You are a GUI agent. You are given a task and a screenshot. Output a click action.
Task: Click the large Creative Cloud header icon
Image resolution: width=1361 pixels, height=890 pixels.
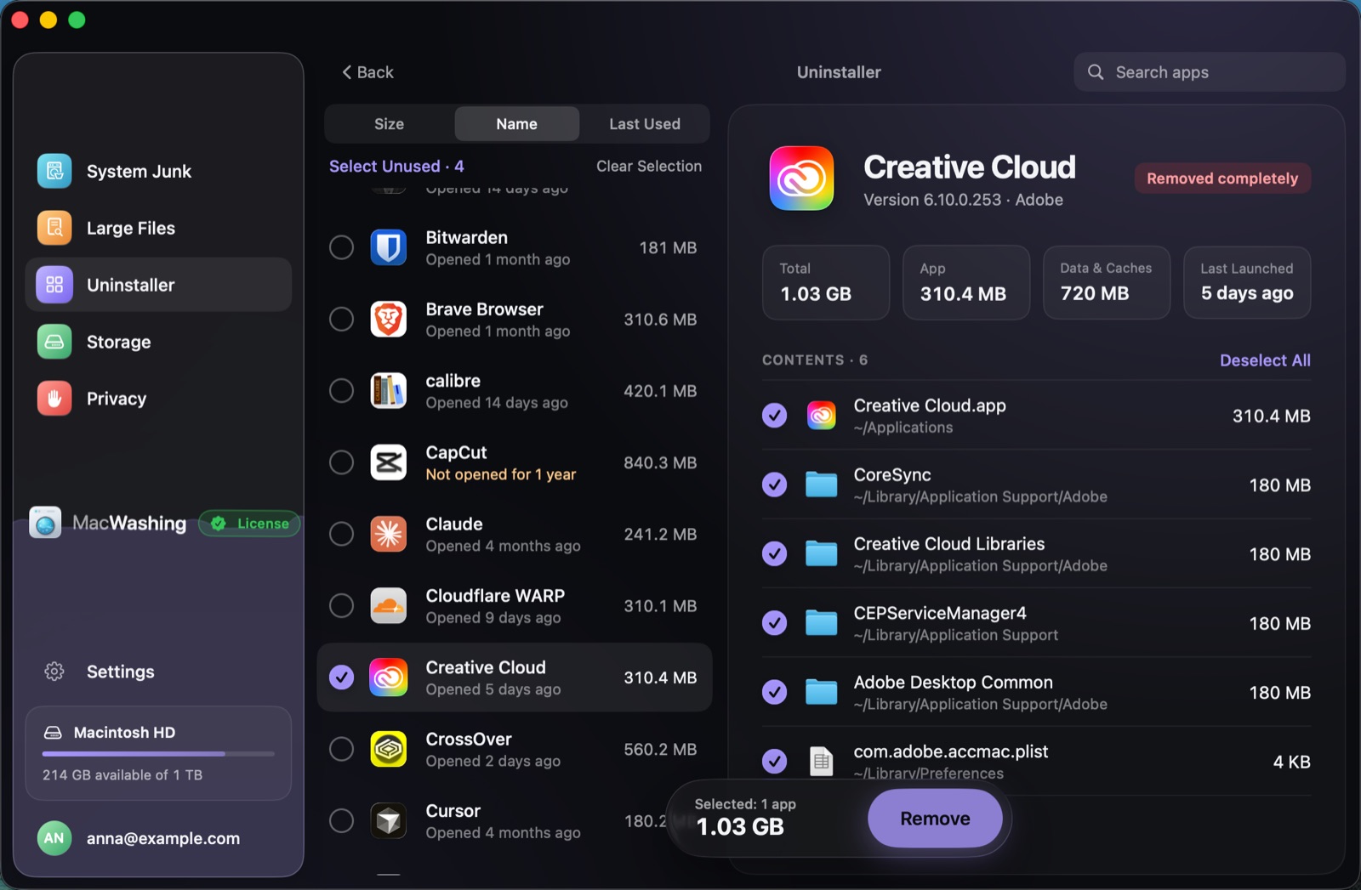(801, 179)
